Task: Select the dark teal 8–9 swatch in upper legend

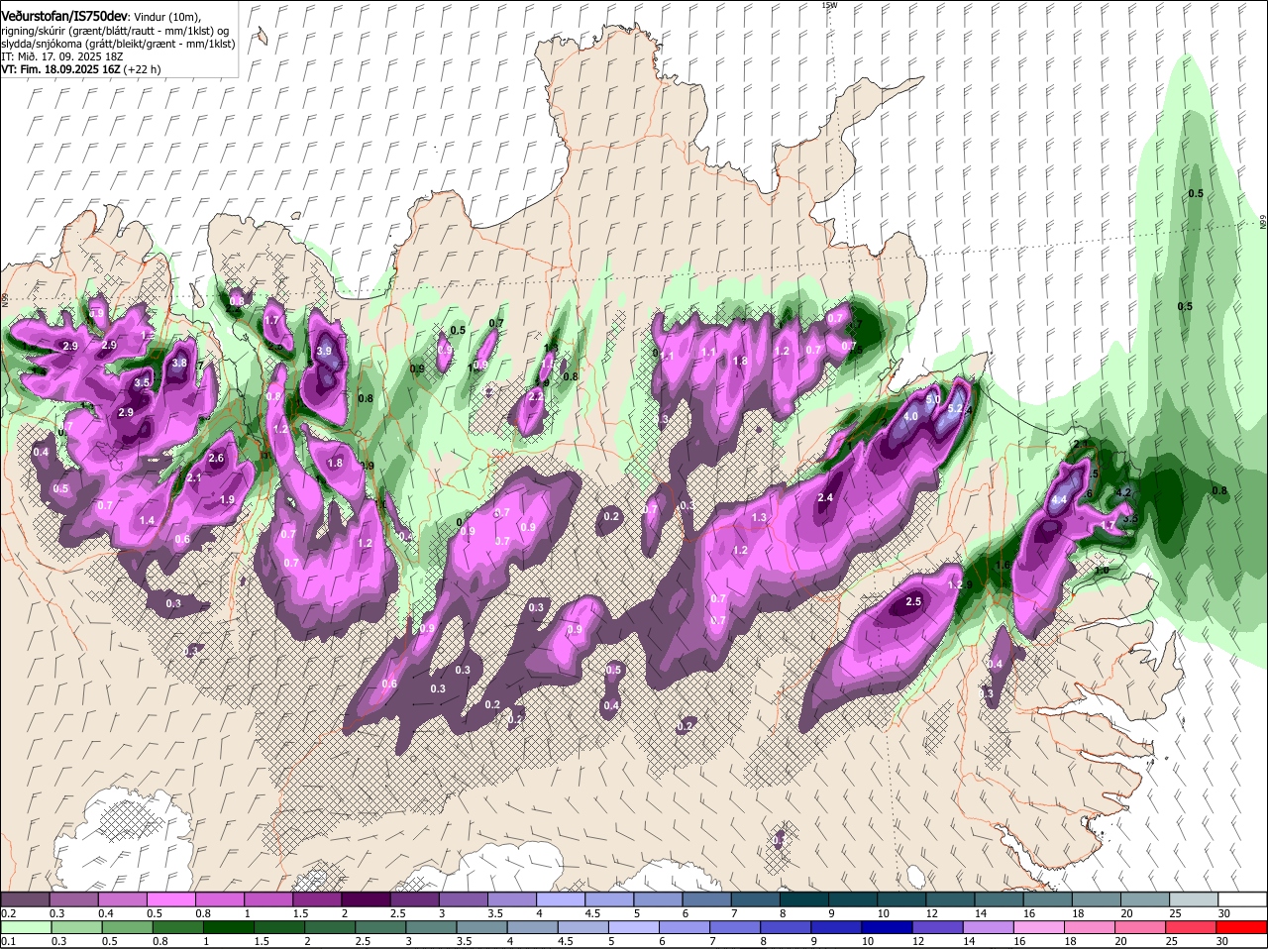Action: (x=804, y=898)
